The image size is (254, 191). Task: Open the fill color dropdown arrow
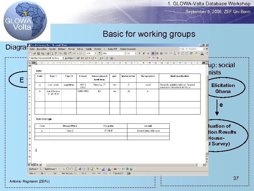(x=99, y=169)
